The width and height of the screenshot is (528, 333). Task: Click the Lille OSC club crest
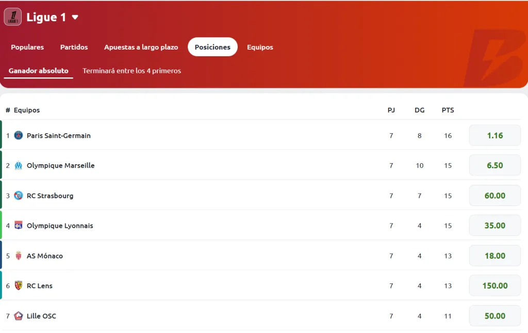pos(19,316)
